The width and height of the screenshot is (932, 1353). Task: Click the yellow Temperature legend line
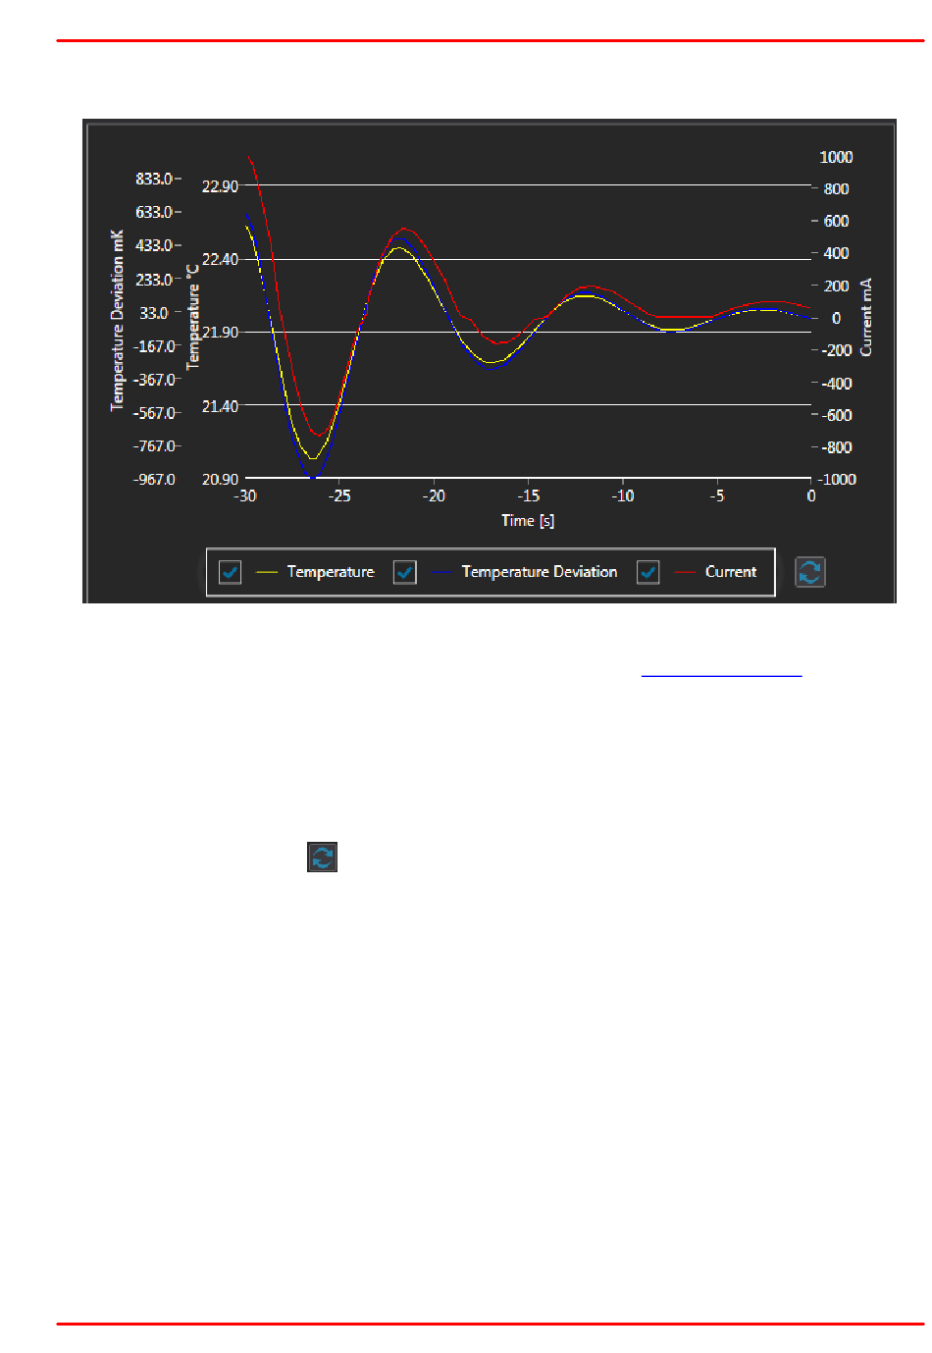coord(266,572)
